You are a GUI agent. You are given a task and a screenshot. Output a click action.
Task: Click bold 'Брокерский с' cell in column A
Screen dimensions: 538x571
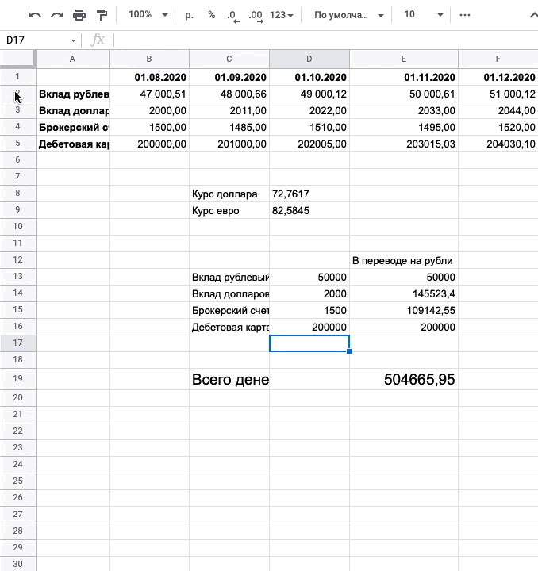point(72,128)
